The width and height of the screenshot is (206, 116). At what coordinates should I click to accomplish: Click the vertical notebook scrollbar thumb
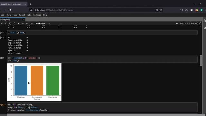[x=201, y=61]
